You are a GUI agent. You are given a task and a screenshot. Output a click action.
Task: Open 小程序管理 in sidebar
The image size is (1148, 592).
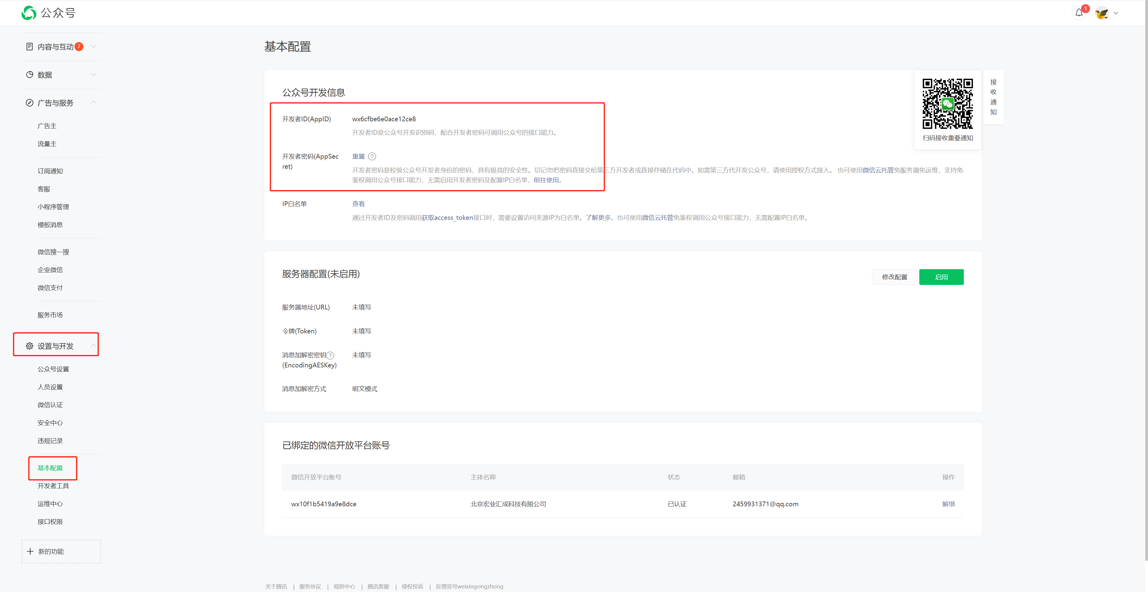pos(53,207)
